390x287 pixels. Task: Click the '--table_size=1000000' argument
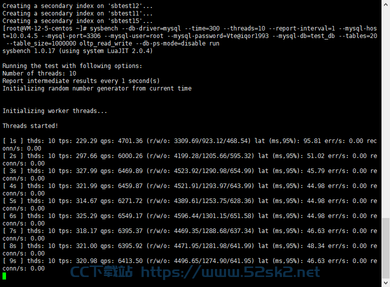(x=41, y=43)
